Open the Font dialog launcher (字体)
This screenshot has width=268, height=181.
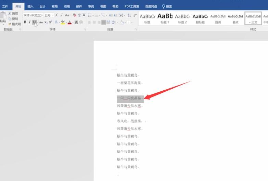tap(85, 29)
